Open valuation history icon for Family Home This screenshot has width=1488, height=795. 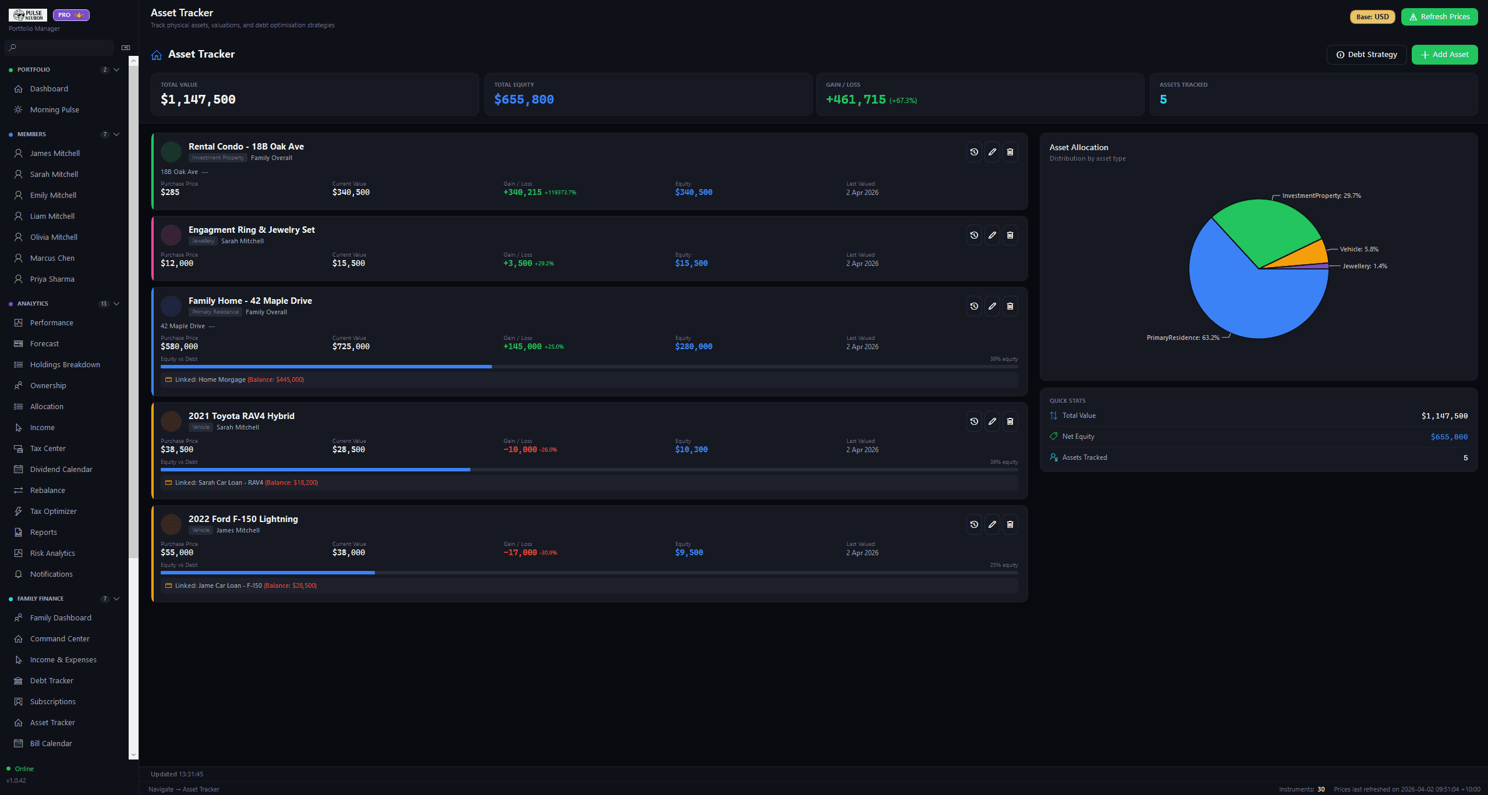click(x=975, y=306)
